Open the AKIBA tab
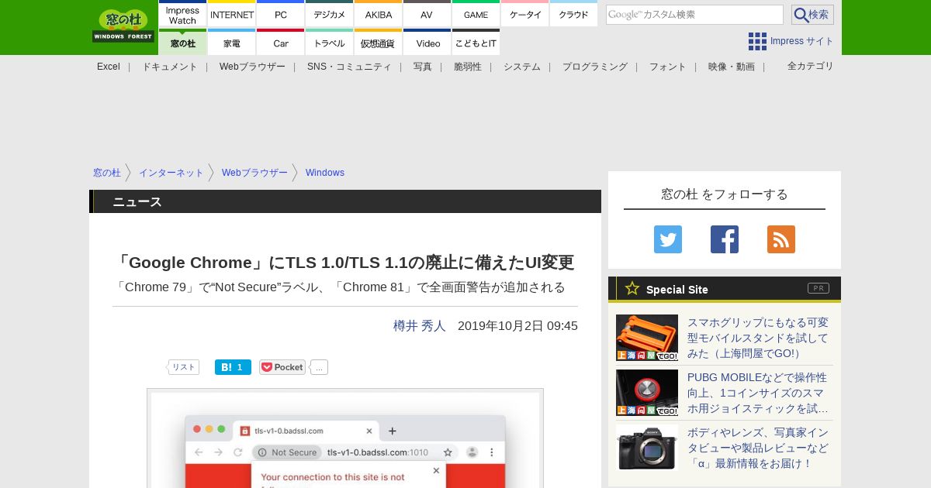The height and width of the screenshot is (488, 931). [x=379, y=15]
